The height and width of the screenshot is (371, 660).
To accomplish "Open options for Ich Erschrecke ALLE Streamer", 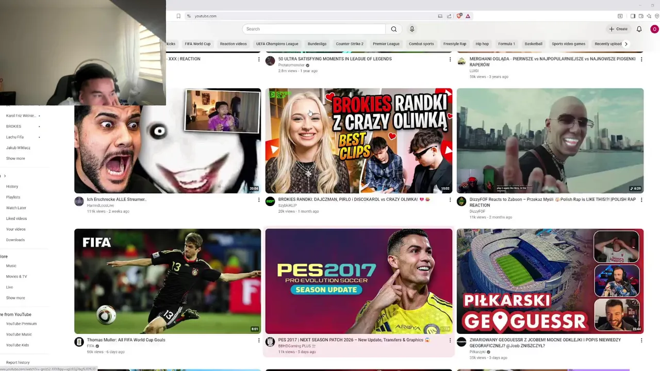I will pyautogui.click(x=259, y=200).
